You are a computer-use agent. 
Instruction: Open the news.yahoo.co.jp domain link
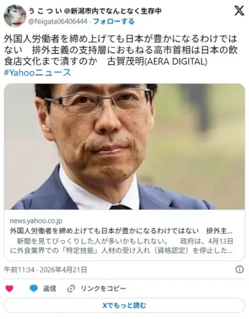[x=36, y=221]
